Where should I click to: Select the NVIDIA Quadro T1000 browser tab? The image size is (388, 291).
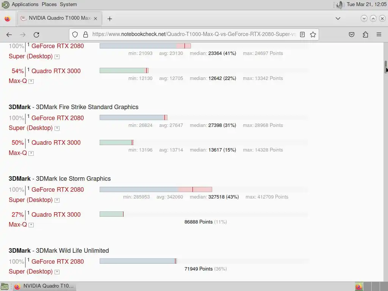[x=59, y=18]
